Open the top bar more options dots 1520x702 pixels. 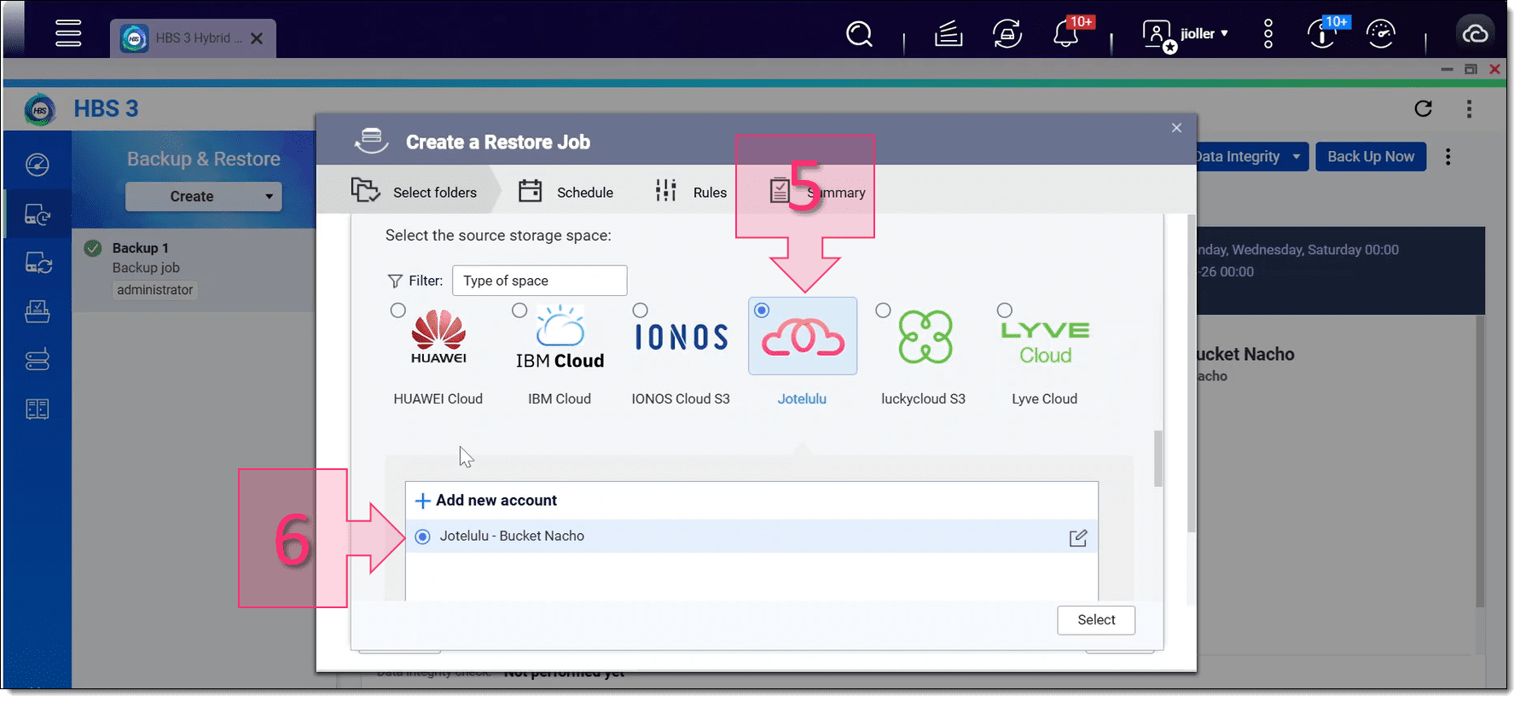(x=1268, y=34)
